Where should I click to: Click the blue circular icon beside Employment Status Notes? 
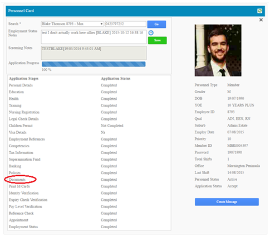[x=151, y=33]
